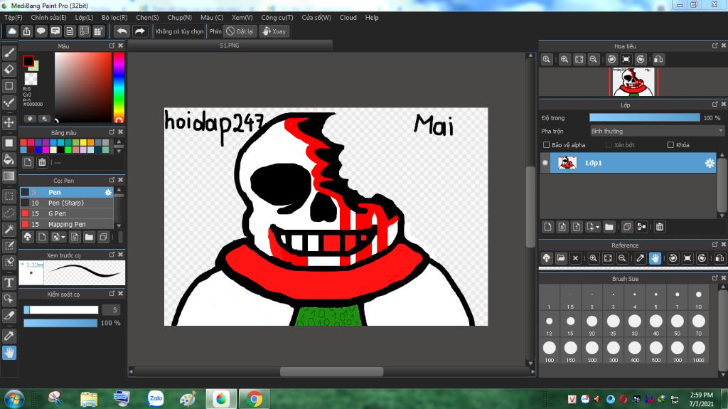Click the Undo arrow in toolbar
Screen dimensions: 728x409
(122, 31)
